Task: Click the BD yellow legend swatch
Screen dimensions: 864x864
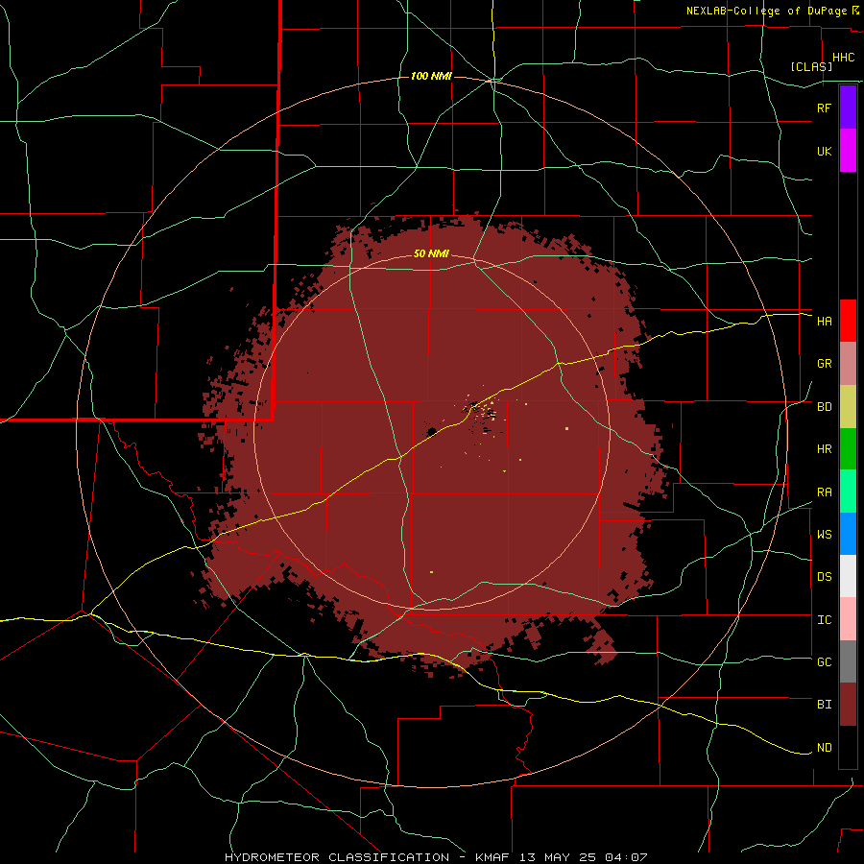Action: [848, 407]
